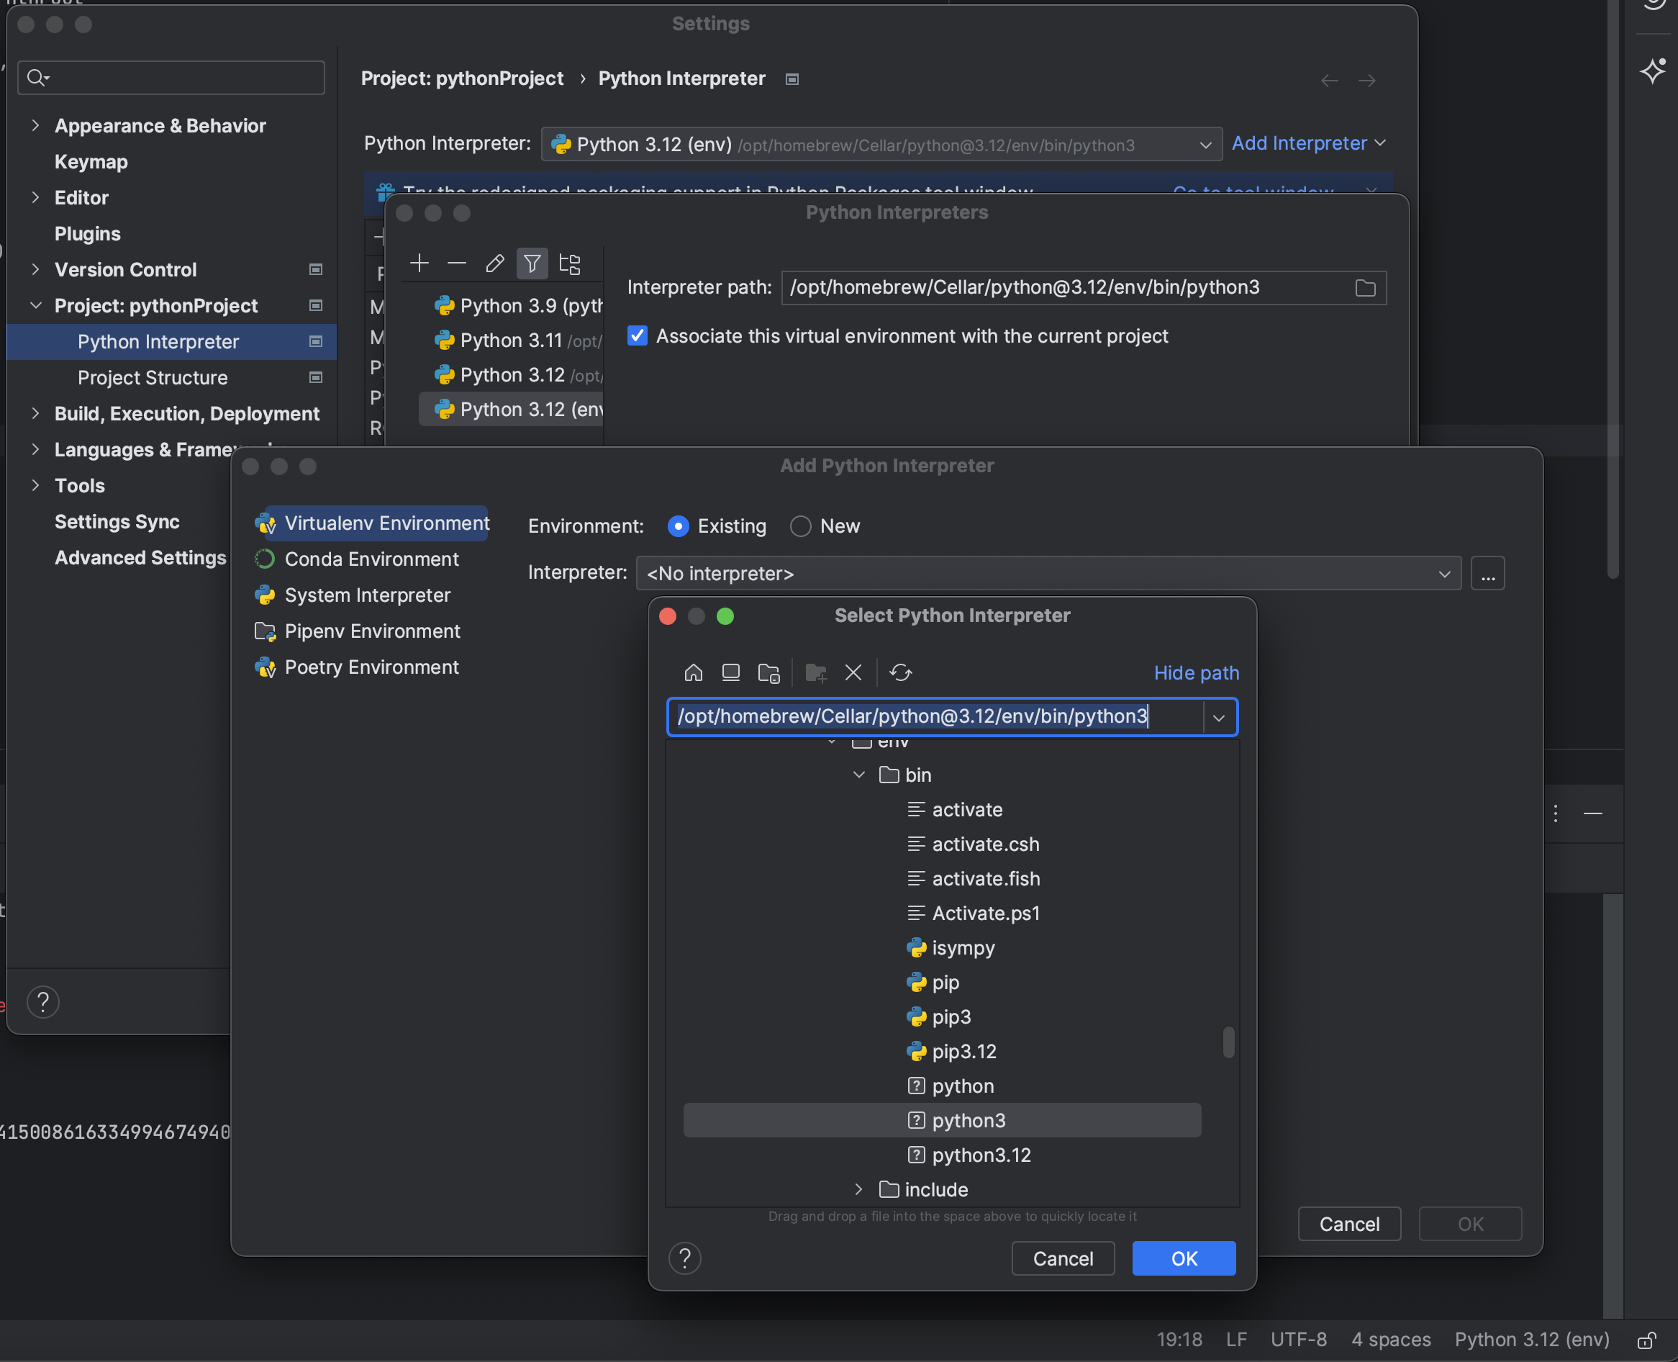This screenshot has width=1678, height=1362.
Task: Open the Python Interpreter dropdown in Settings
Action: (x=881, y=145)
